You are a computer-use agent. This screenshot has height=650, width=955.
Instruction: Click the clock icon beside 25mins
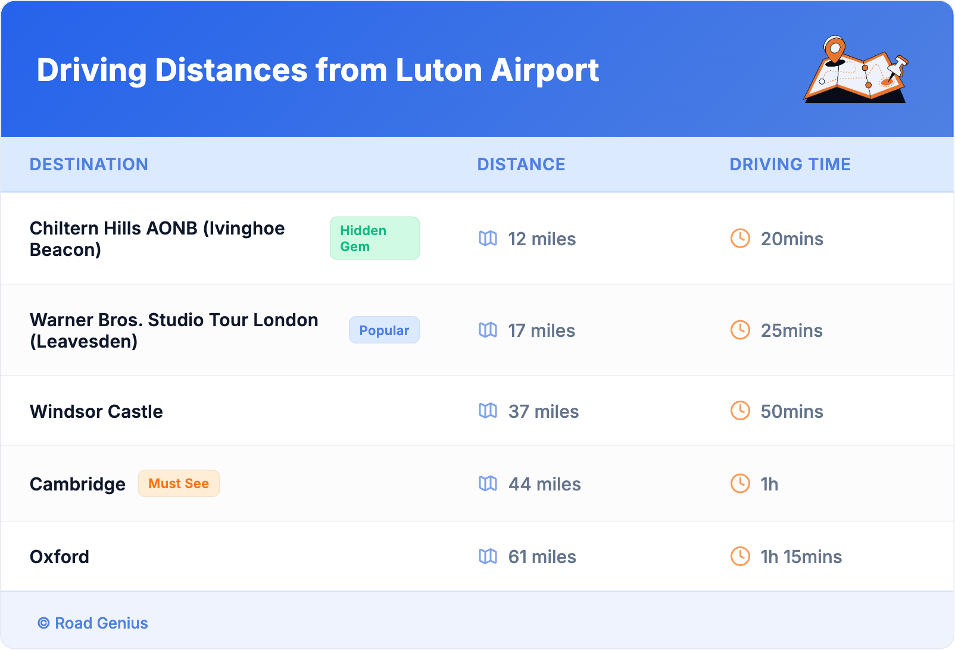point(740,330)
